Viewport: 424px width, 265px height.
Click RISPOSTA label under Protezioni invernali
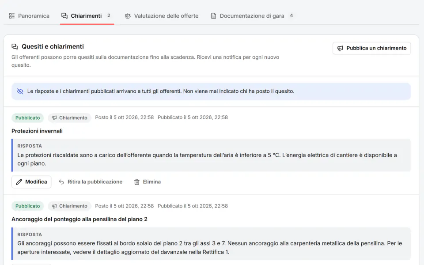(x=30, y=146)
